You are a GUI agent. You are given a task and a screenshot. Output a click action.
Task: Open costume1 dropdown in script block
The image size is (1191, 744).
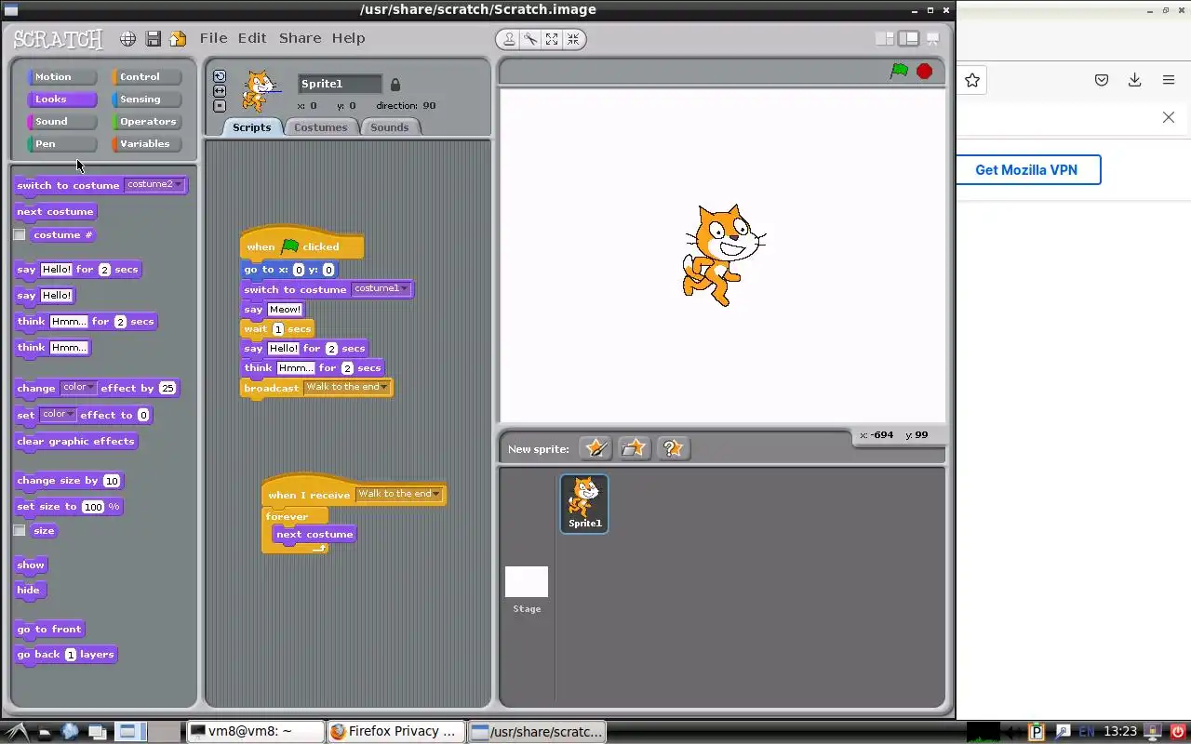coord(381,288)
